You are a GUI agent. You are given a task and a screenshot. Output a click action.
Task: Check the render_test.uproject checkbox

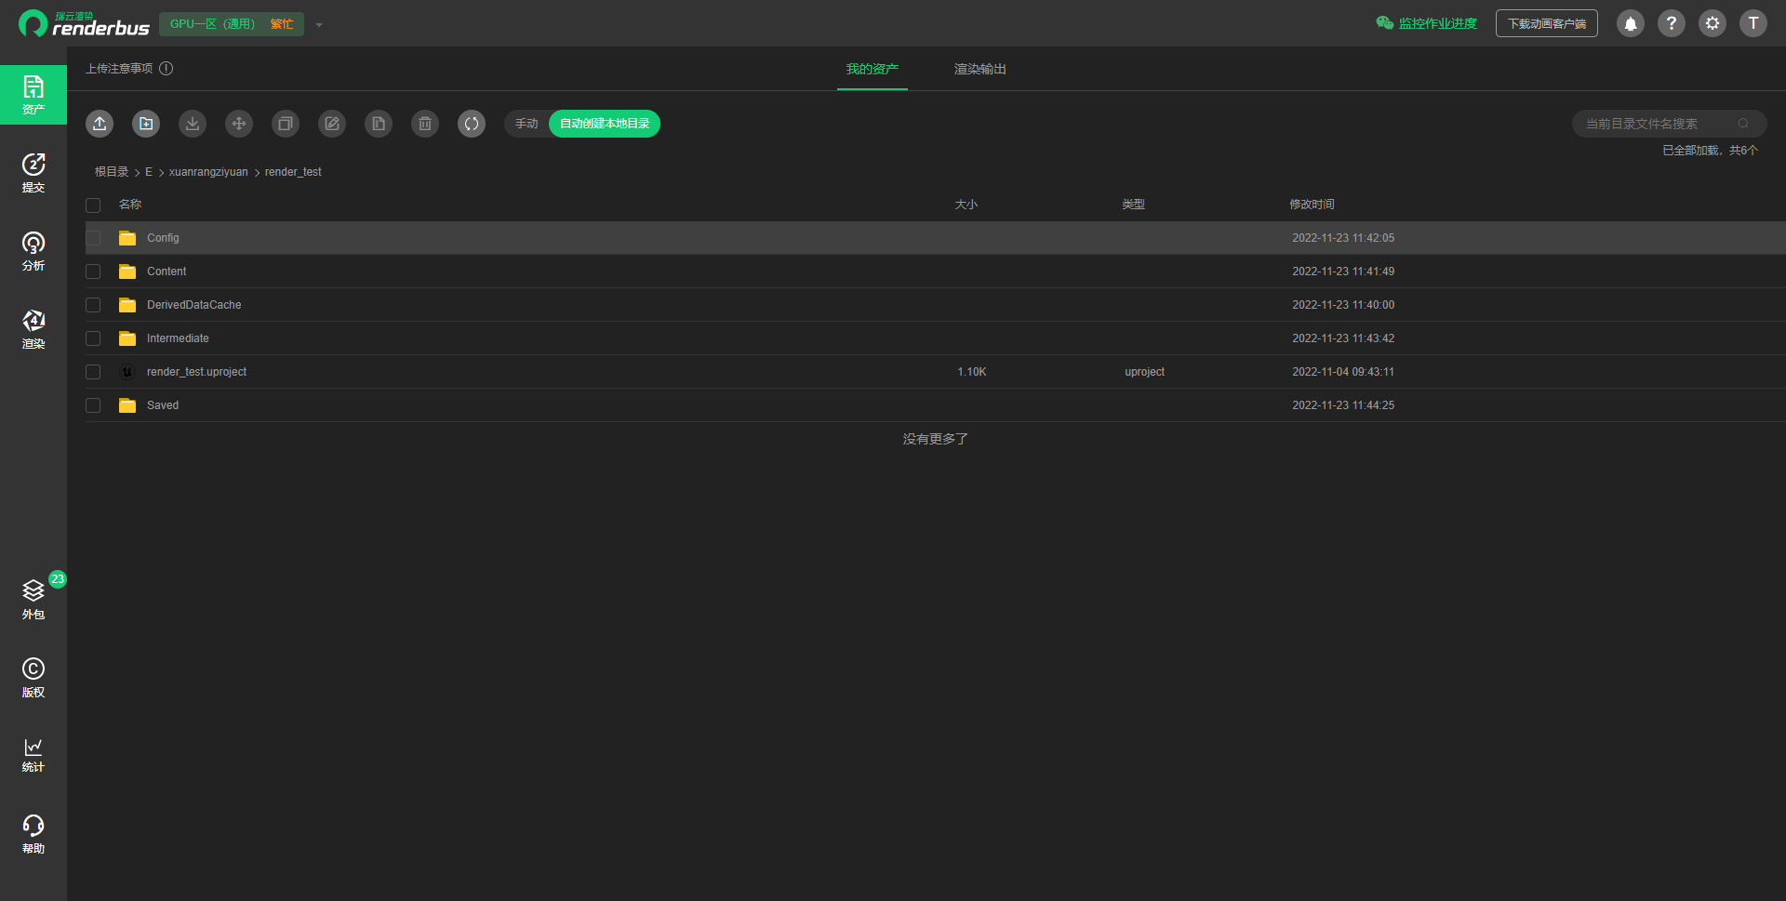[x=93, y=372]
